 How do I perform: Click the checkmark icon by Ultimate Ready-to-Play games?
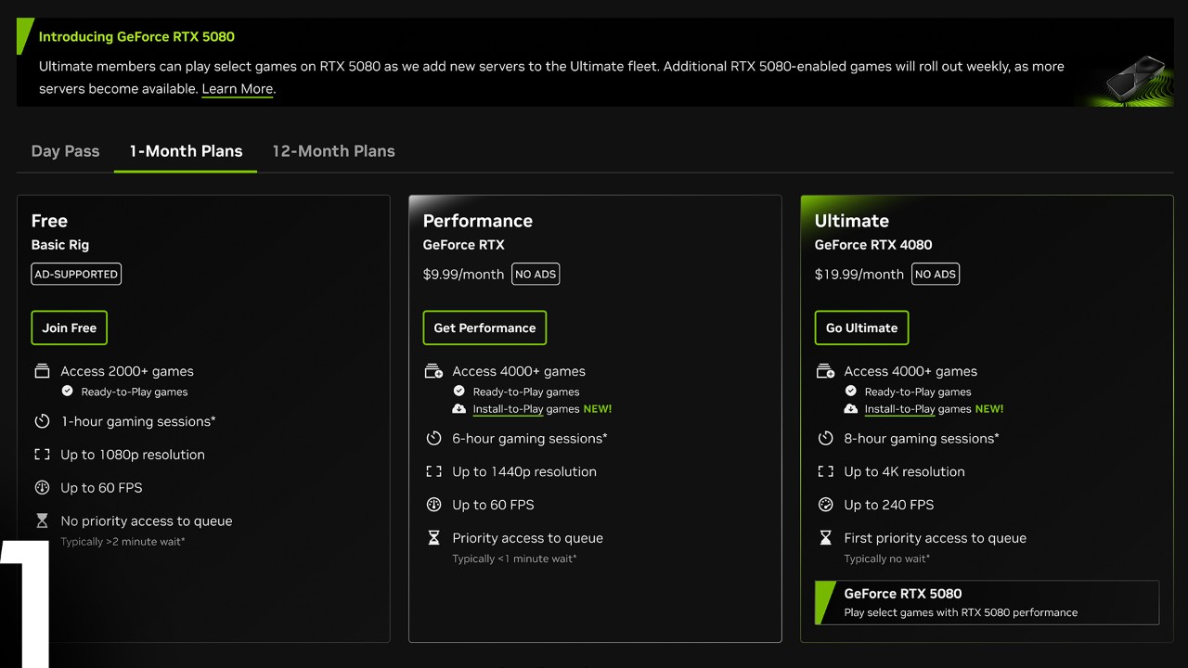(850, 392)
